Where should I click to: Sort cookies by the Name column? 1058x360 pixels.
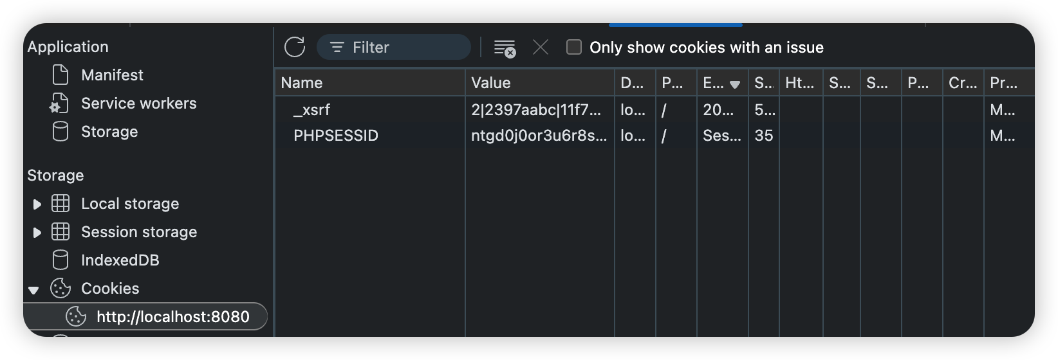370,82
